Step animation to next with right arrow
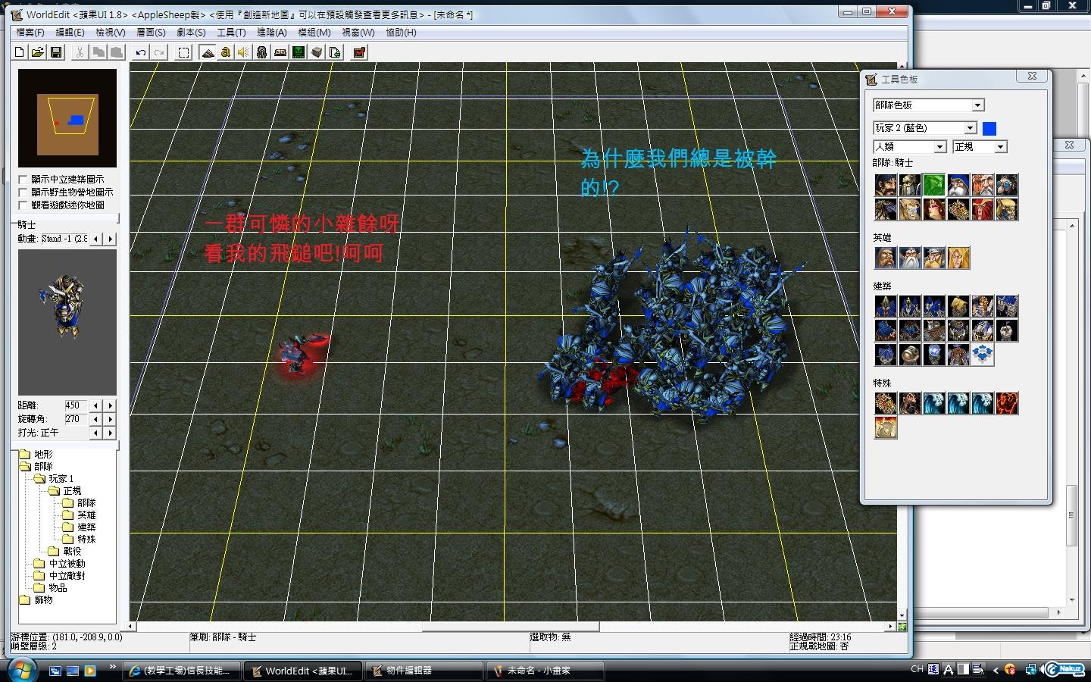1091x682 pixels. pos(111,239)
